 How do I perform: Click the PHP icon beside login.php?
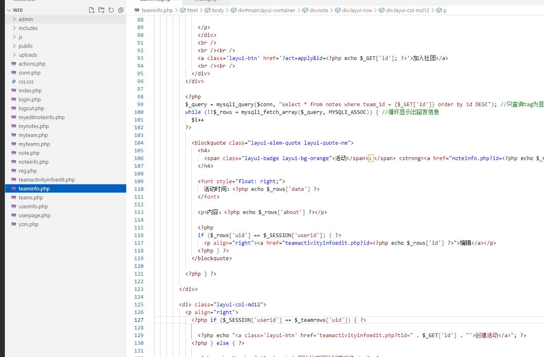14,99
